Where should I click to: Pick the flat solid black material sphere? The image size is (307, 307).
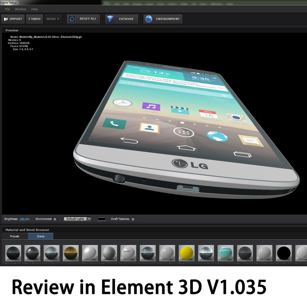click(284, 253)
